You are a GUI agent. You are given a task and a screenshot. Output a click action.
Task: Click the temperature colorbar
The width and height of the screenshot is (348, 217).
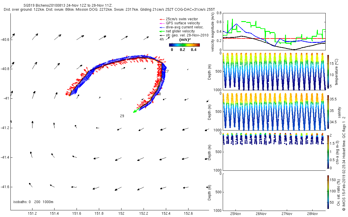click(x=328, y=71)
